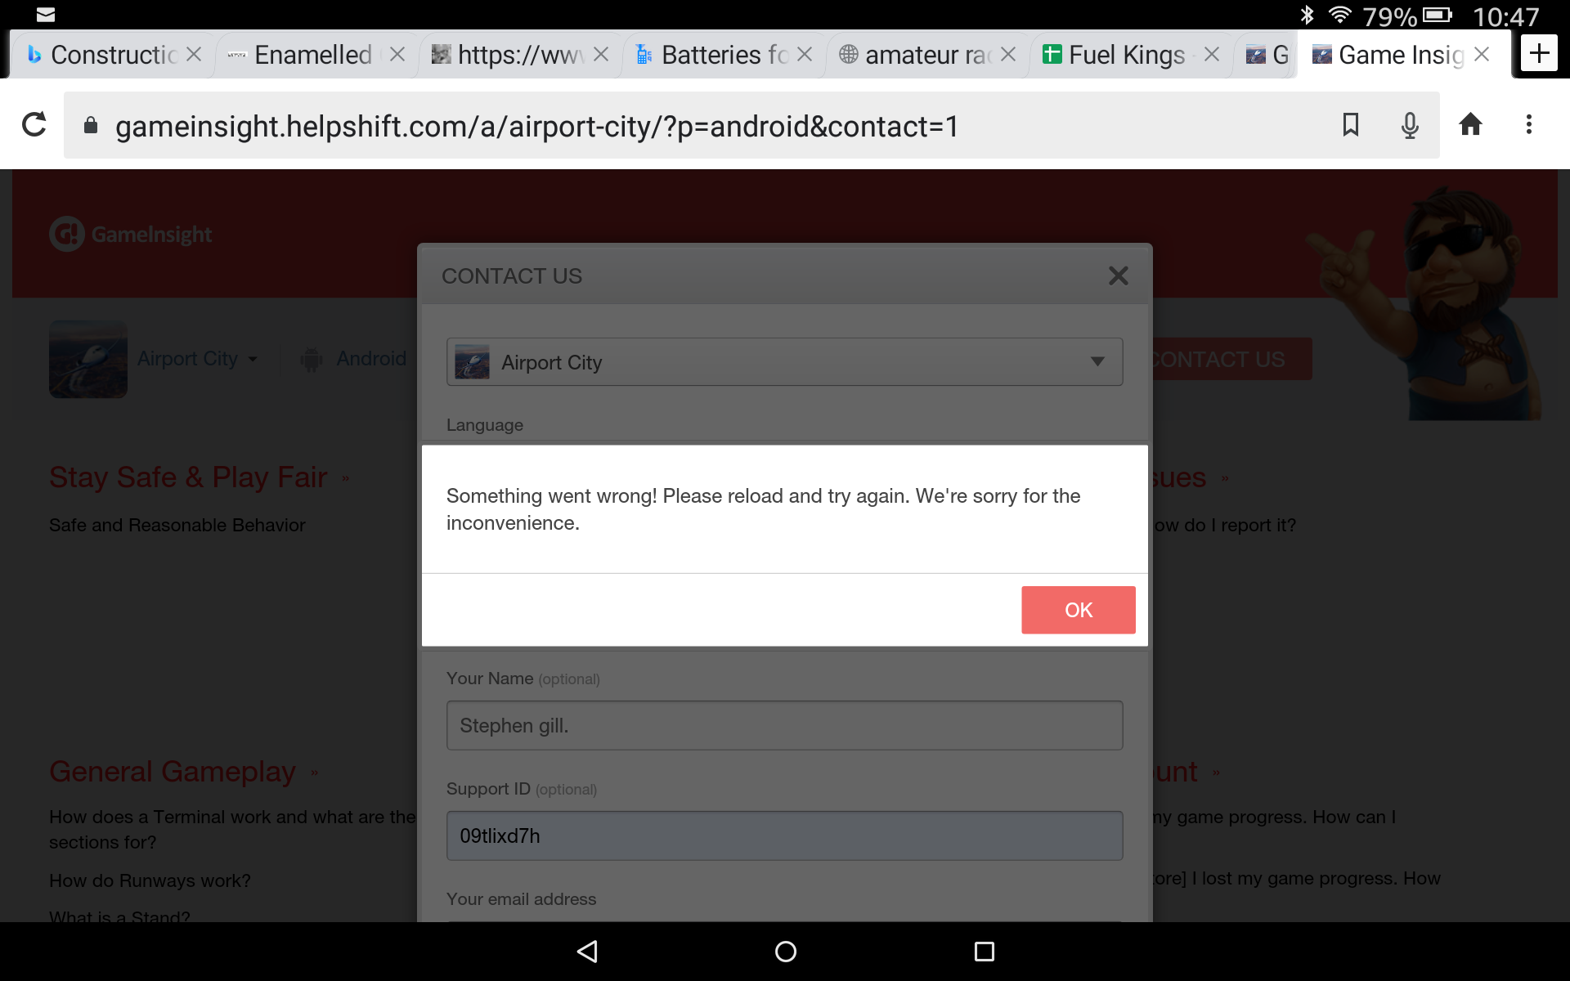Tap the Android back navigation button
The width and height of the screenshot is (1570, 981).
click(587, 951)
